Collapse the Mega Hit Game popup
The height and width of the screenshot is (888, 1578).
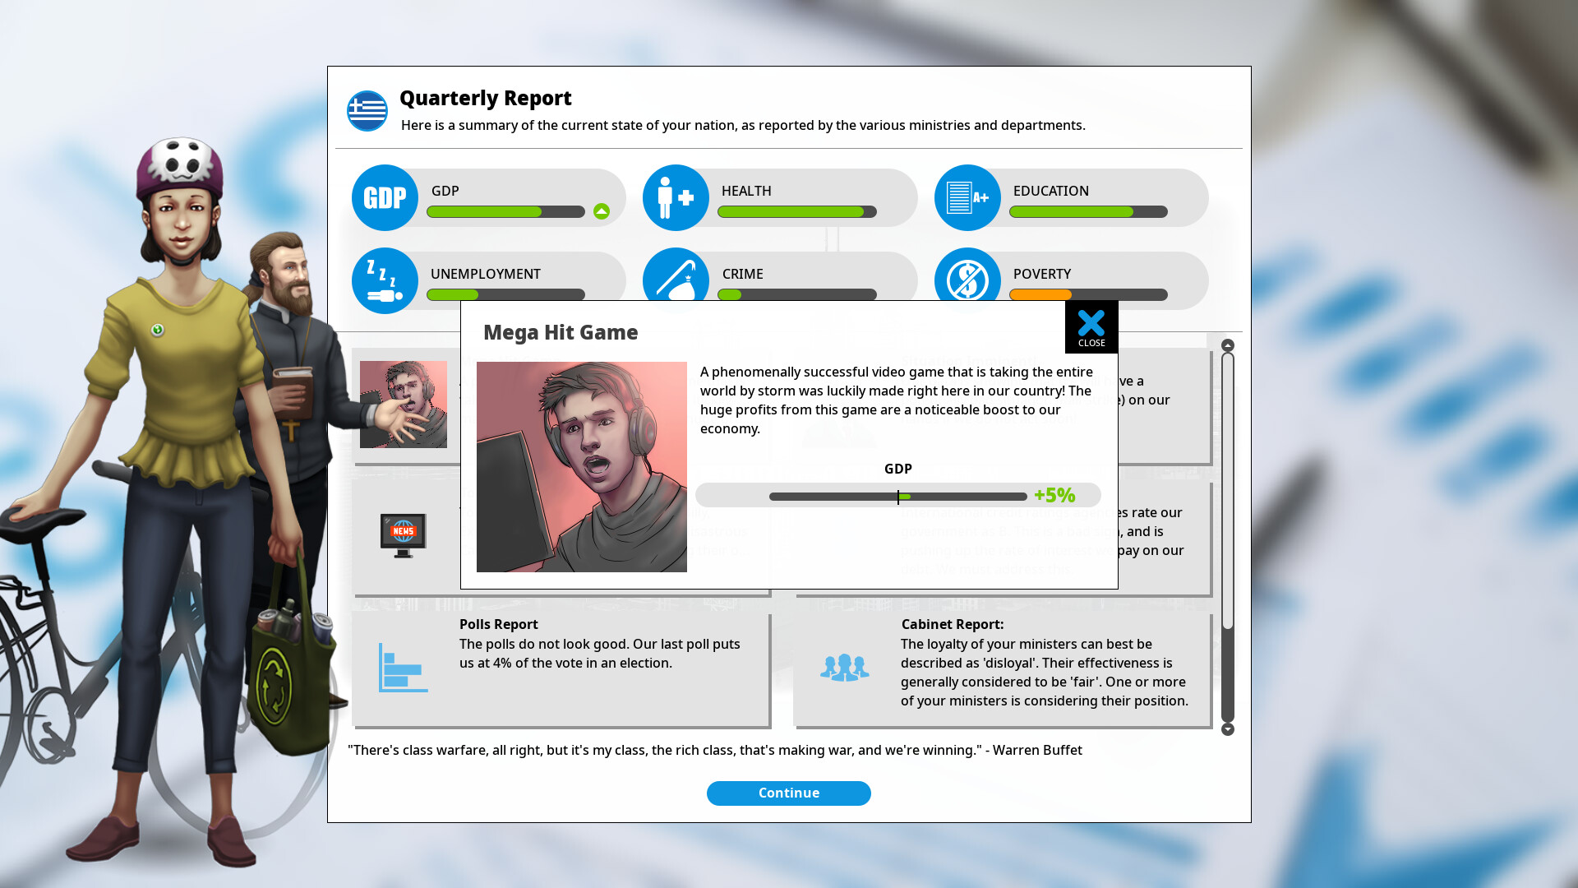(1091, 326)
